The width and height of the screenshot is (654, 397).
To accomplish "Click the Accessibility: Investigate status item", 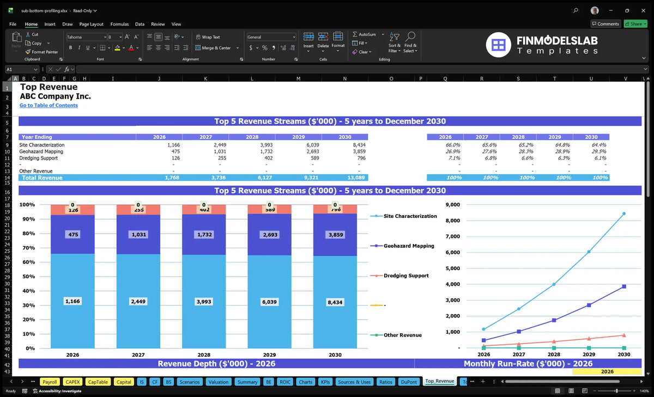I will [x=57, y=390].
